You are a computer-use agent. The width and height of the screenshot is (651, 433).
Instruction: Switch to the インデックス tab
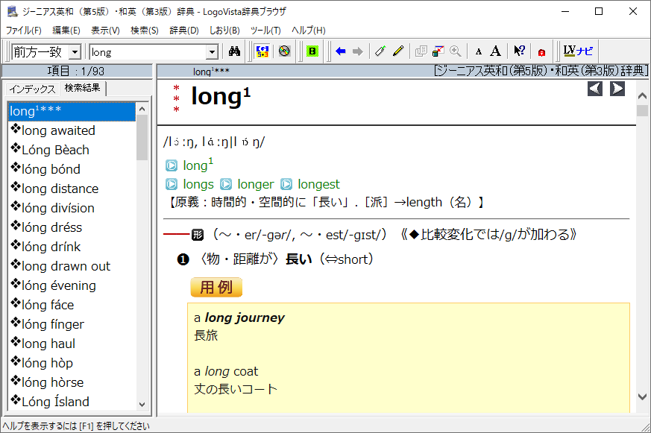[32, 89]
